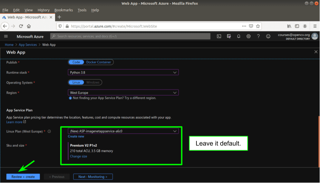Open the tracking protection shield icon
Image resolution: width=320 pixels, height=183 pixels.
(x=60, y=26)
